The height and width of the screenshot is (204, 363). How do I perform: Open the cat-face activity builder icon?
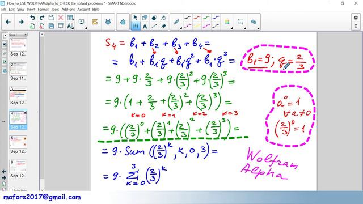tap(108, 22)
